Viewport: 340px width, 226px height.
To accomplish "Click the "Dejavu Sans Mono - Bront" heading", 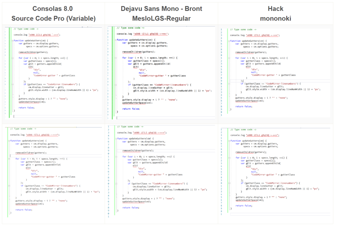I will pos(161,9).
